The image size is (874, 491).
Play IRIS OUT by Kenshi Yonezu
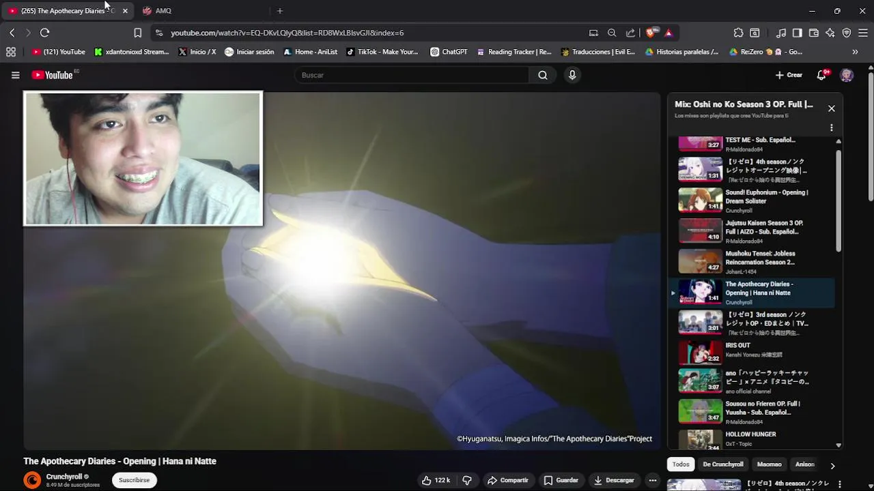tap(751, 353)
